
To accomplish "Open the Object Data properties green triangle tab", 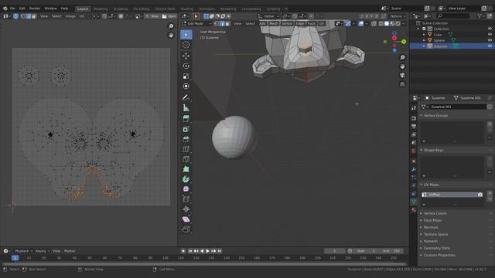I will pyautogui.click(x=414, y=202).
